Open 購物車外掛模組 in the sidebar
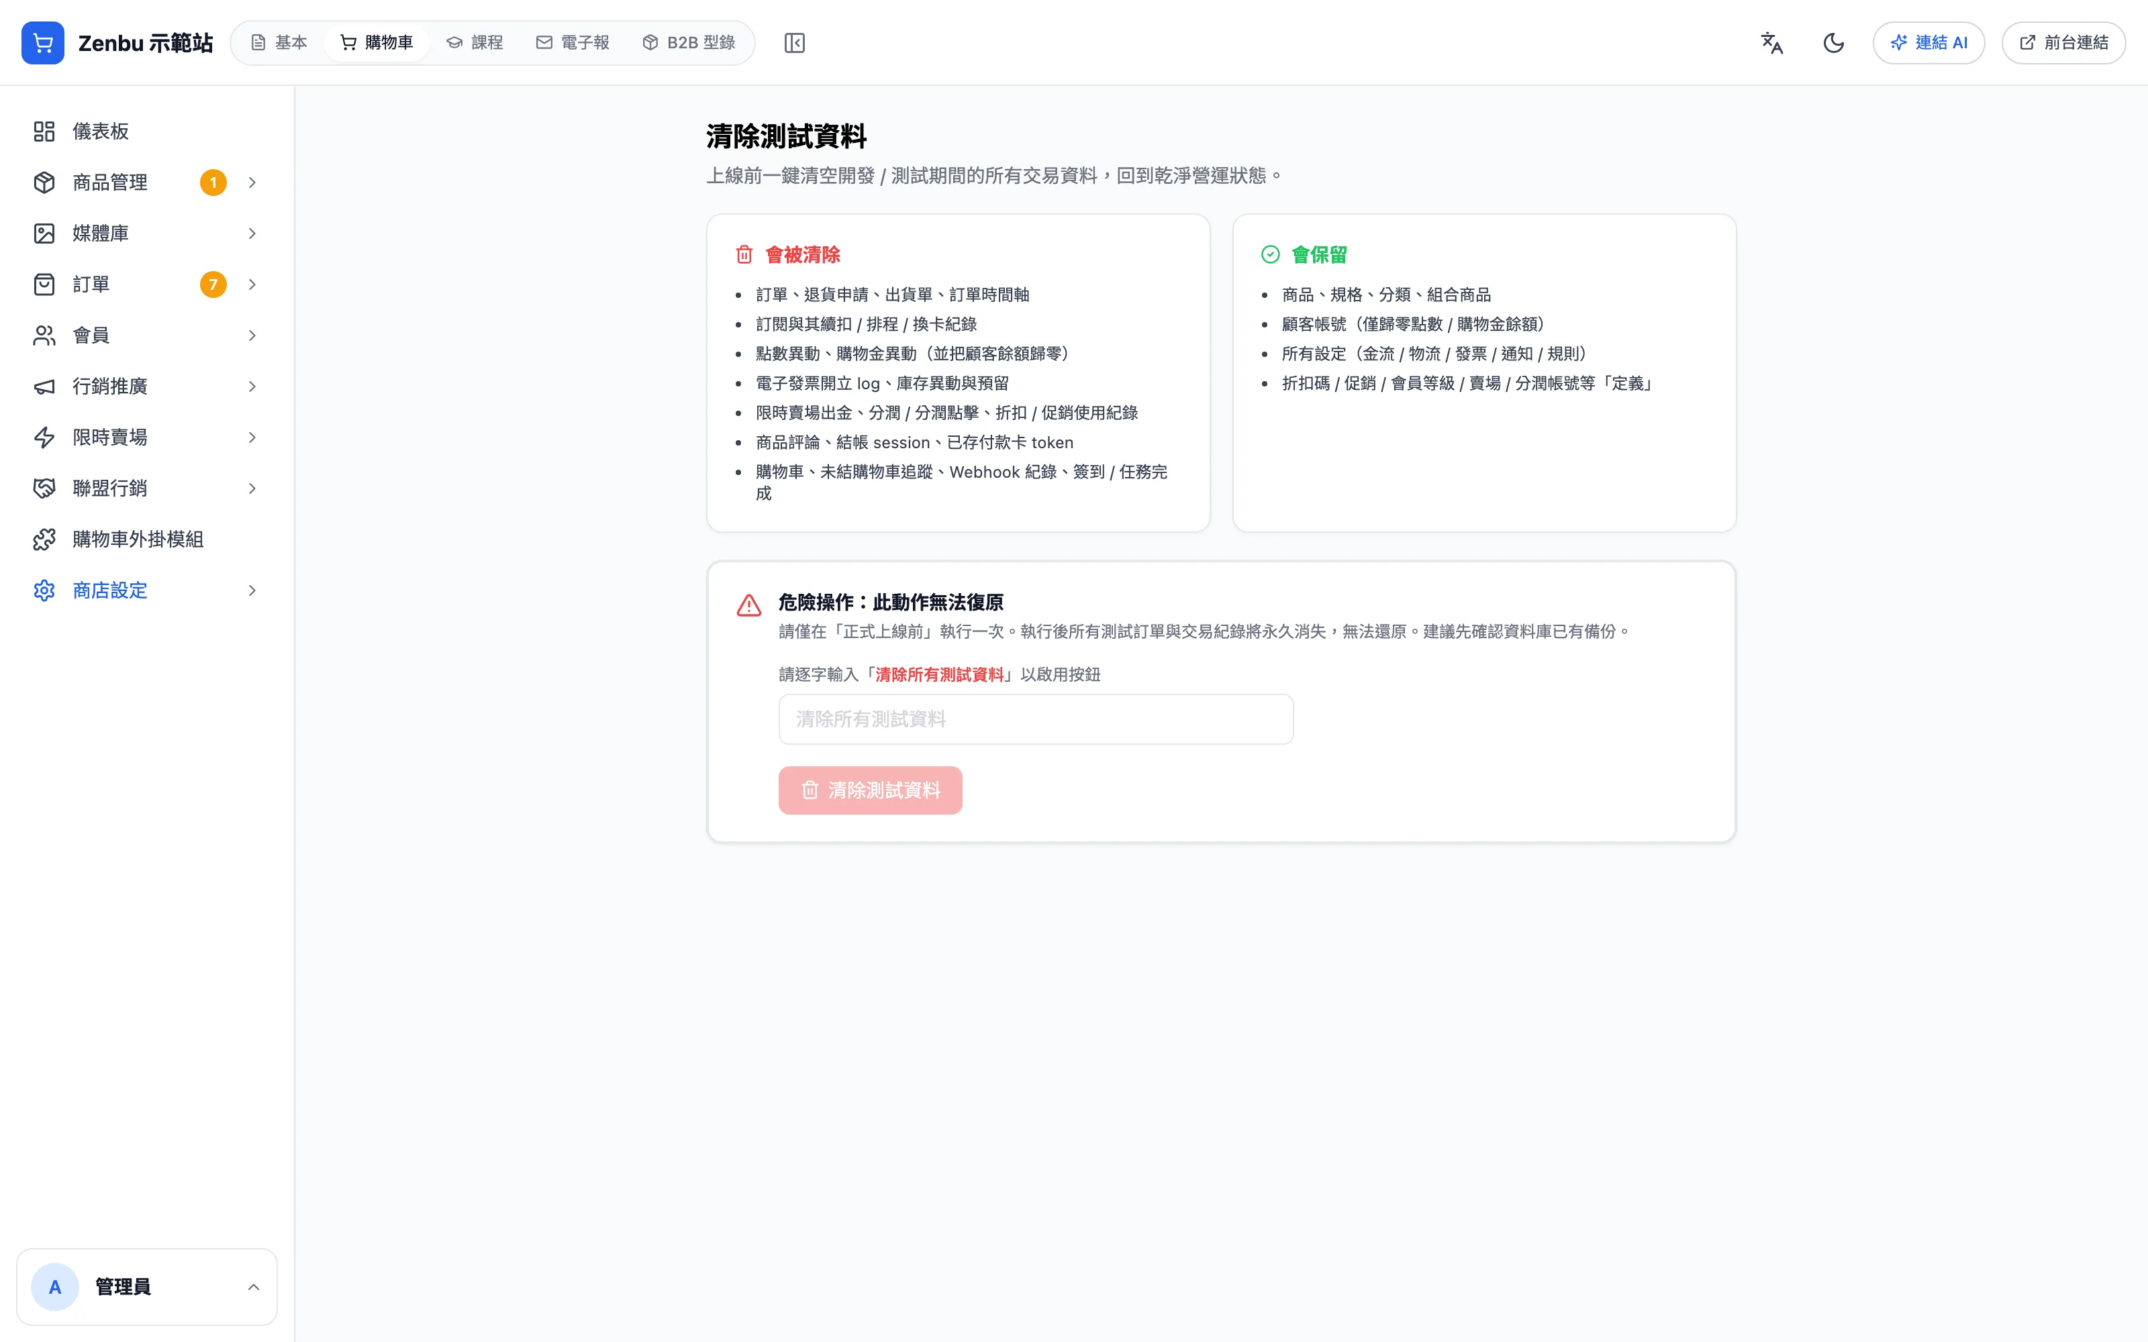 tap(146, 539)
